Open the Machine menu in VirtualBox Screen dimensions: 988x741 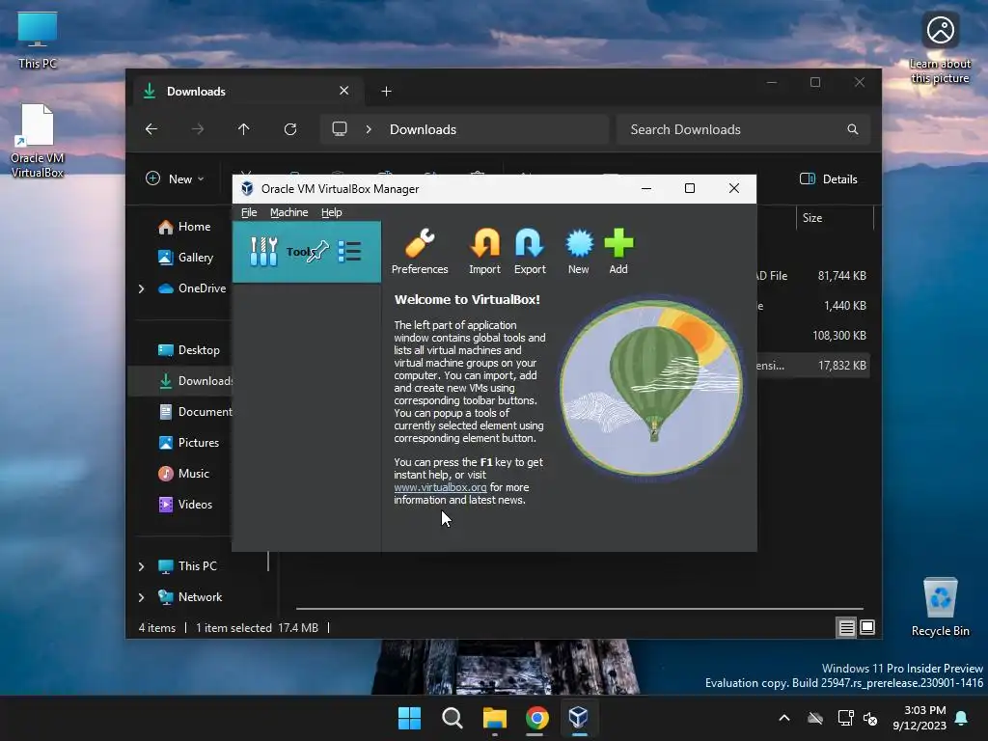coord(289,212)
